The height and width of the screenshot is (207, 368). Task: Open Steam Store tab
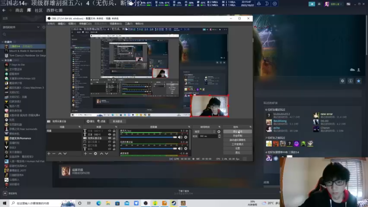[x=19, y=10]
